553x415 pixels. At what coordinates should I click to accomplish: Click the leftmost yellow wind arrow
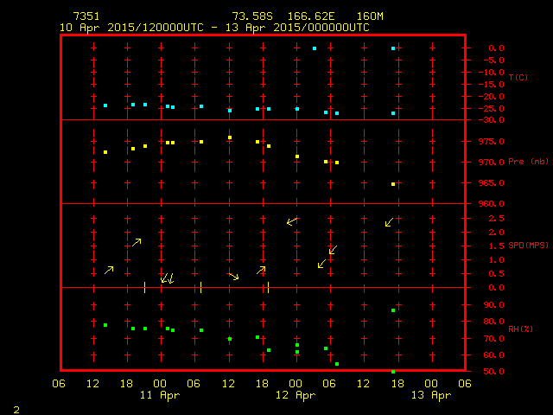pos(109,271)
